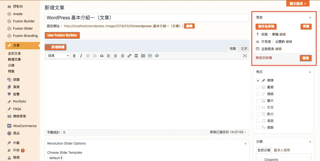Open Fusion Slider in sidebar
Viewport: 320px width, 161px height.
pos(23,29)
